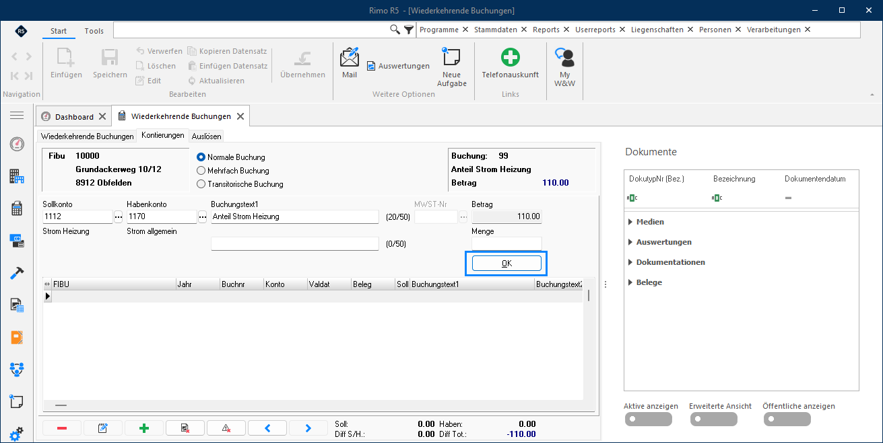Remove the Programme quick link
The width and height of the screenshot is (883, 443).
tap(465, 30)
